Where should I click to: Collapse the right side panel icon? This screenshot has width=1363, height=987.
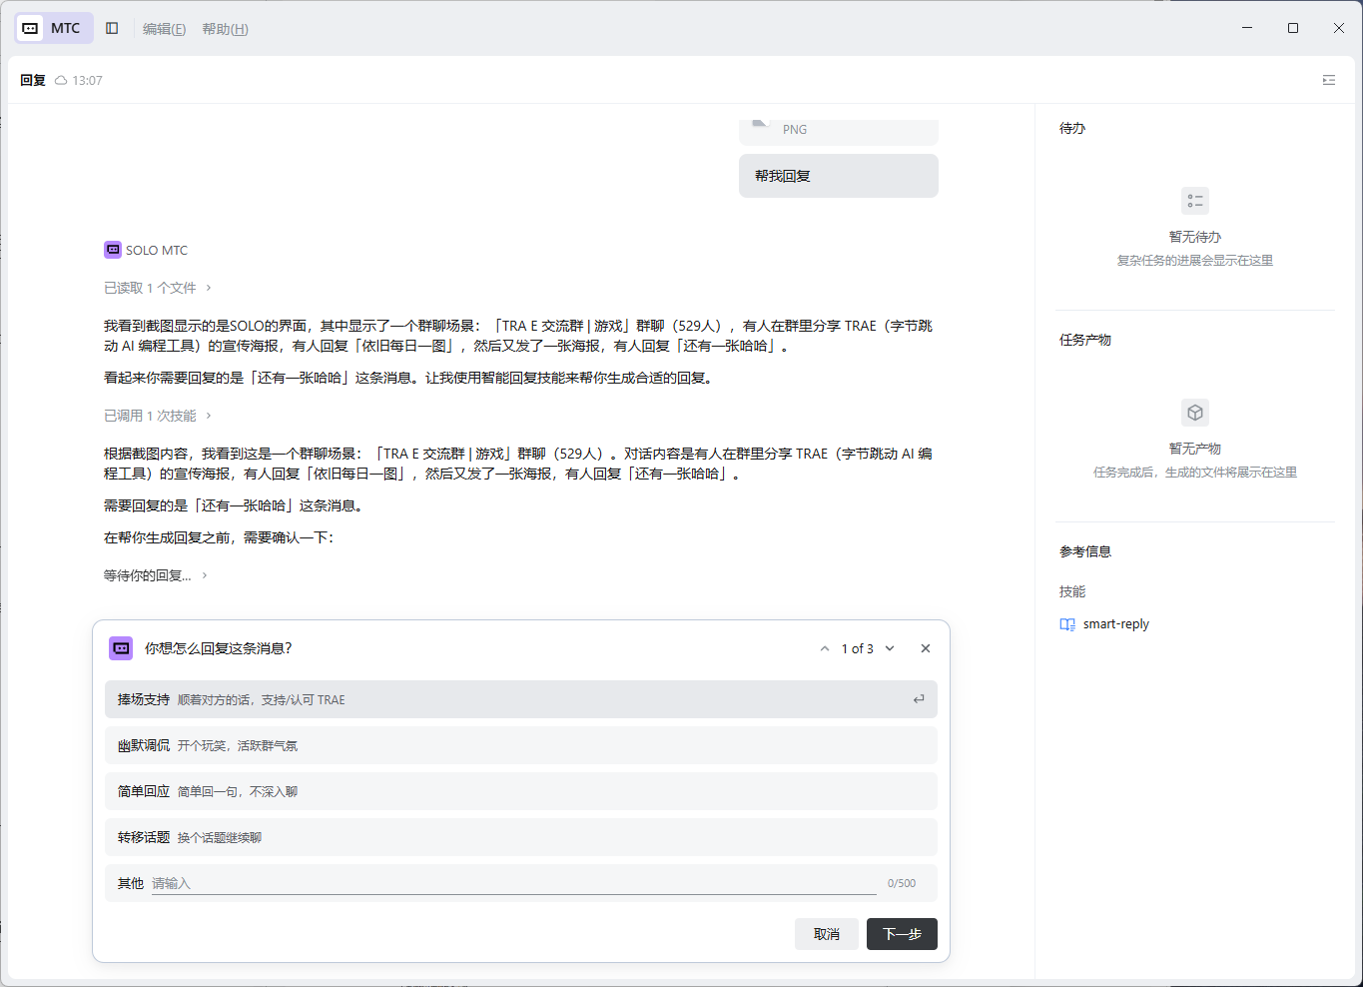1329,80
